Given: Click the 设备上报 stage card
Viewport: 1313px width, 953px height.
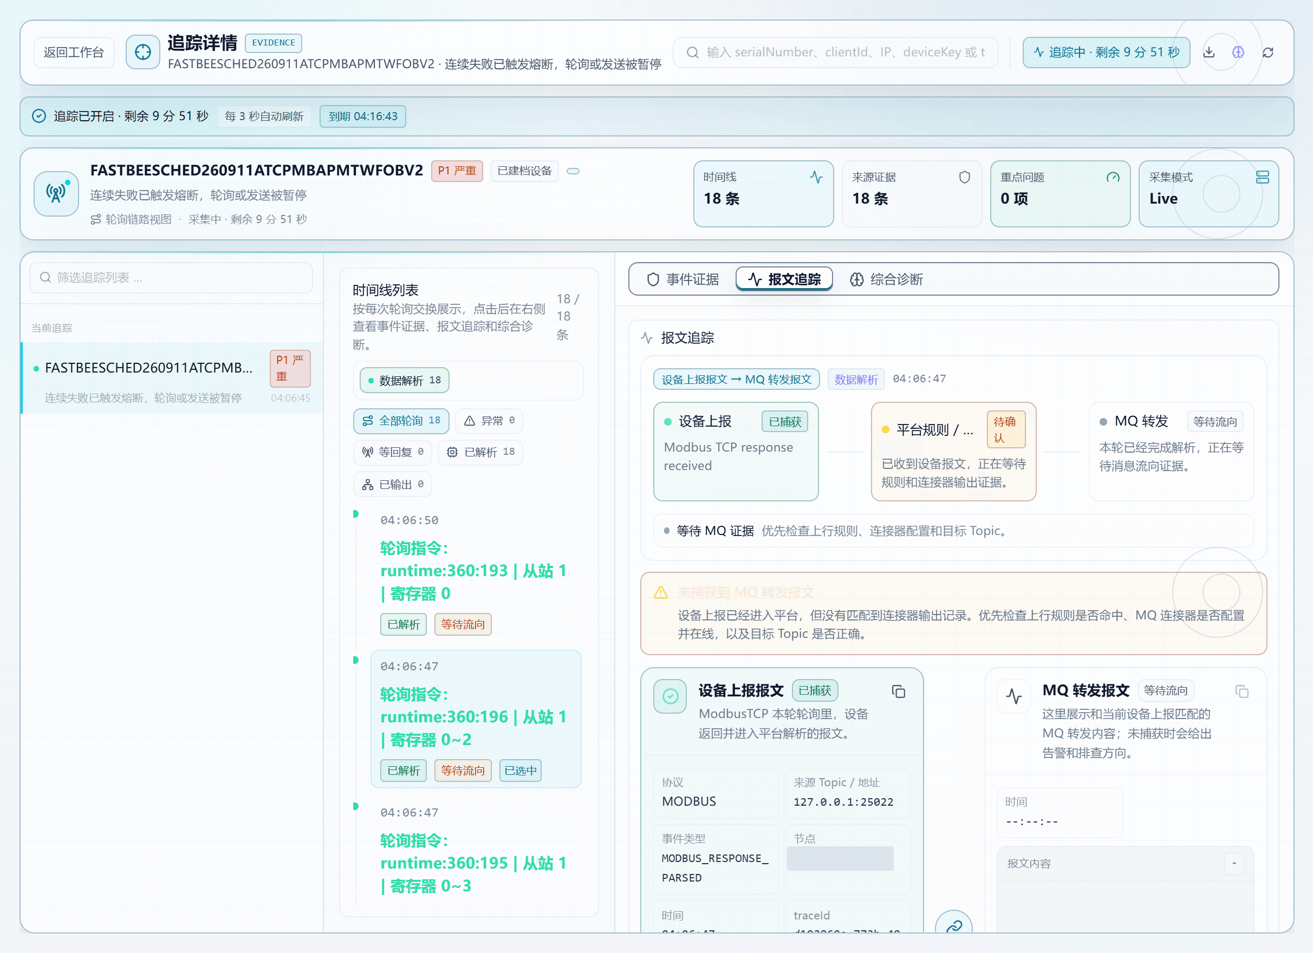Looking at the screenshot, I should (735, 452).
